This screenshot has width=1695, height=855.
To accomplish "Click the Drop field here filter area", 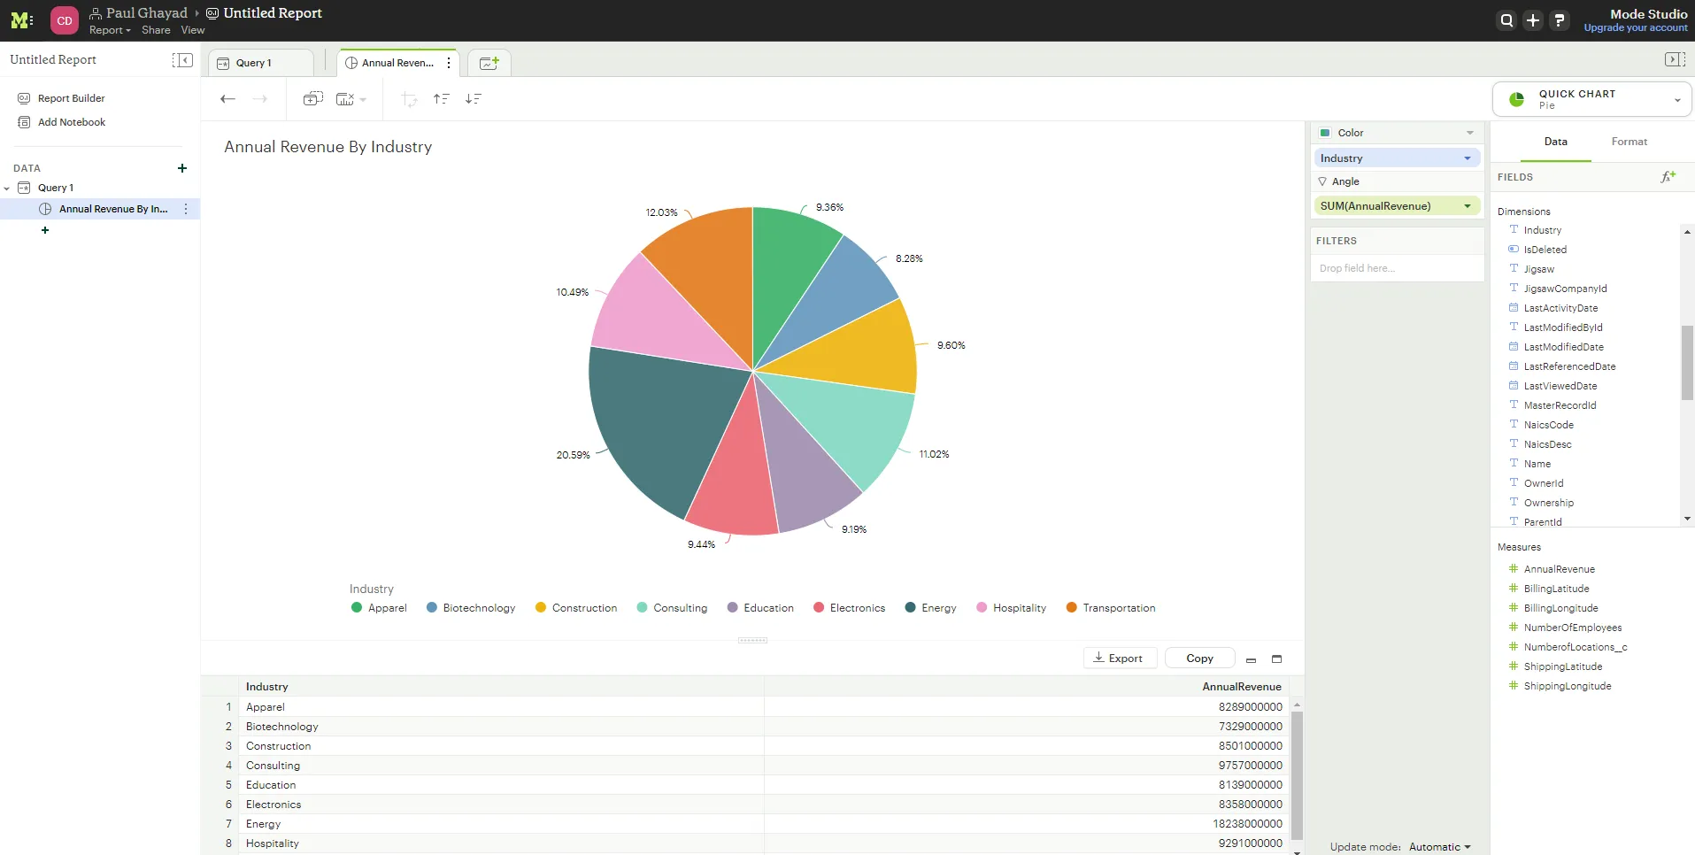I will (x=1396, y=268).
